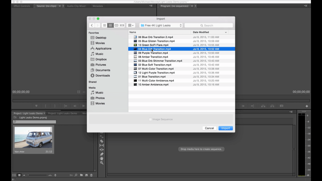Select the Zoom tool magnifier
Screen dimensions: 322x181
(102, 163)
